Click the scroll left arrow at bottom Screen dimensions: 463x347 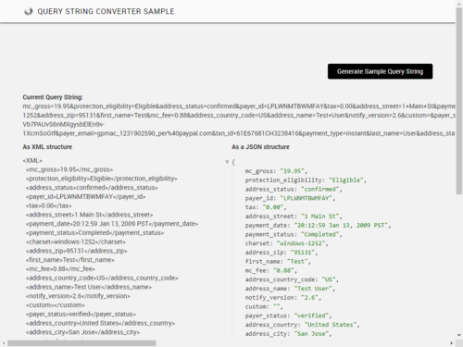click(4, 343)
